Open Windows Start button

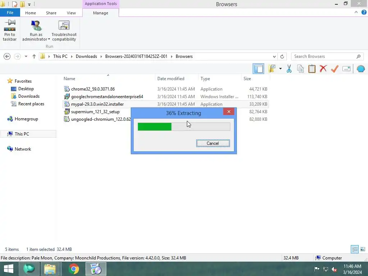tap(9, 269)
